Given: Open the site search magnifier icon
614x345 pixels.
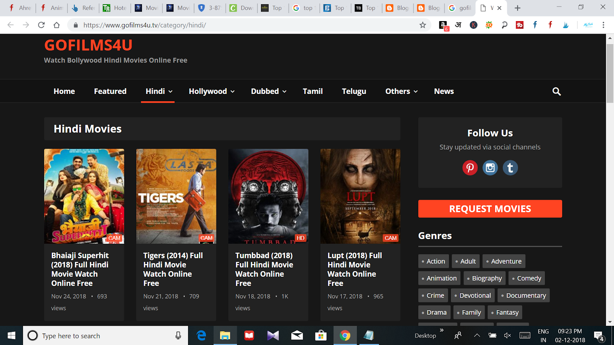Looking at the screenshot, I should coord(556,91).
